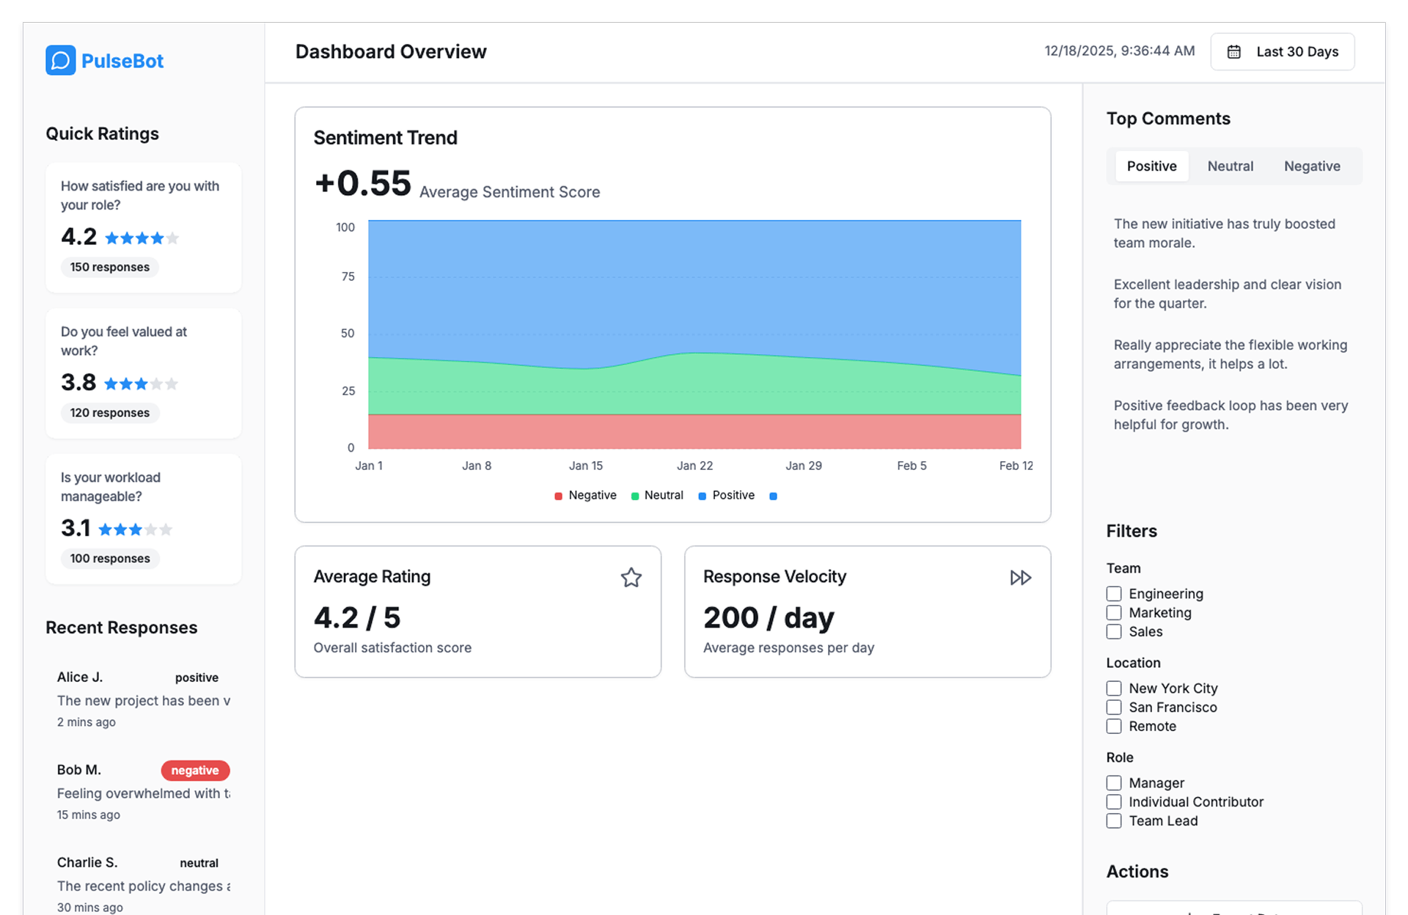Viewport: 1408px width, 915px height.
Task: Click the fast-forward icon on Response Velocity card
Action: [x=1020, y=578]
